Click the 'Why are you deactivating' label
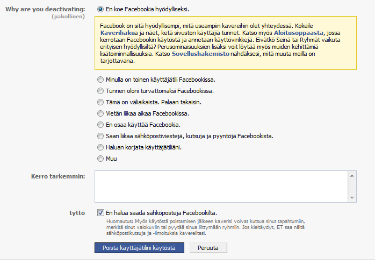This screenshot has width=375, height=272. (x=45, y=10)
